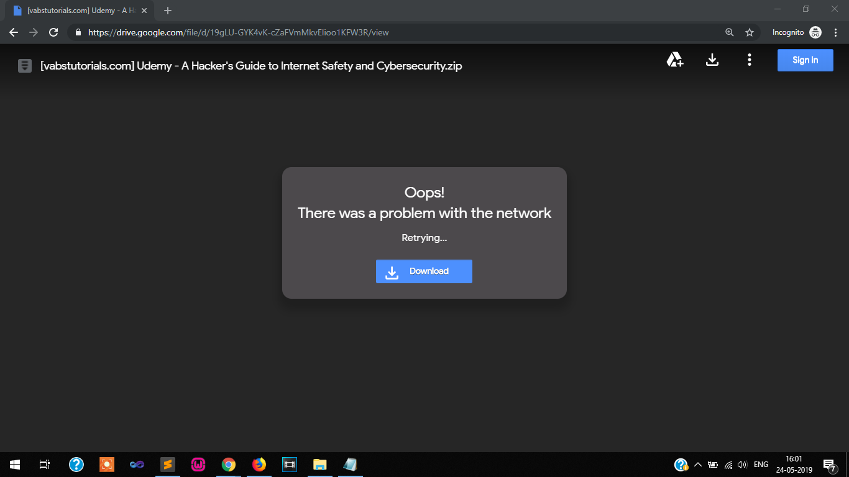Screen dimensions: 849x477
Task: Bookmark this page with the star icon
Action: [750, 32]
